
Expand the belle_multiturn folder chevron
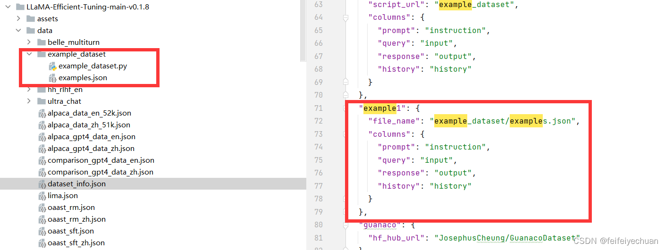29,42
